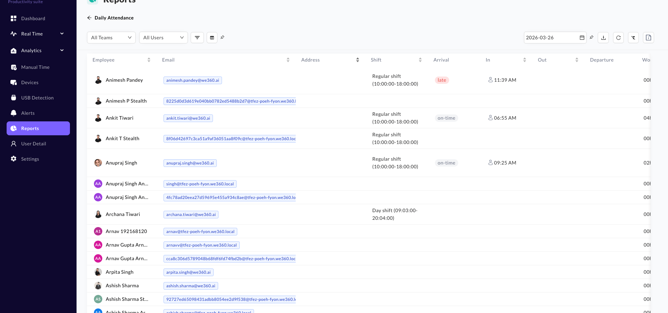Click the clear filters icon button
Viewport: 668px width, 313px height.
click(x=633, y=38)
